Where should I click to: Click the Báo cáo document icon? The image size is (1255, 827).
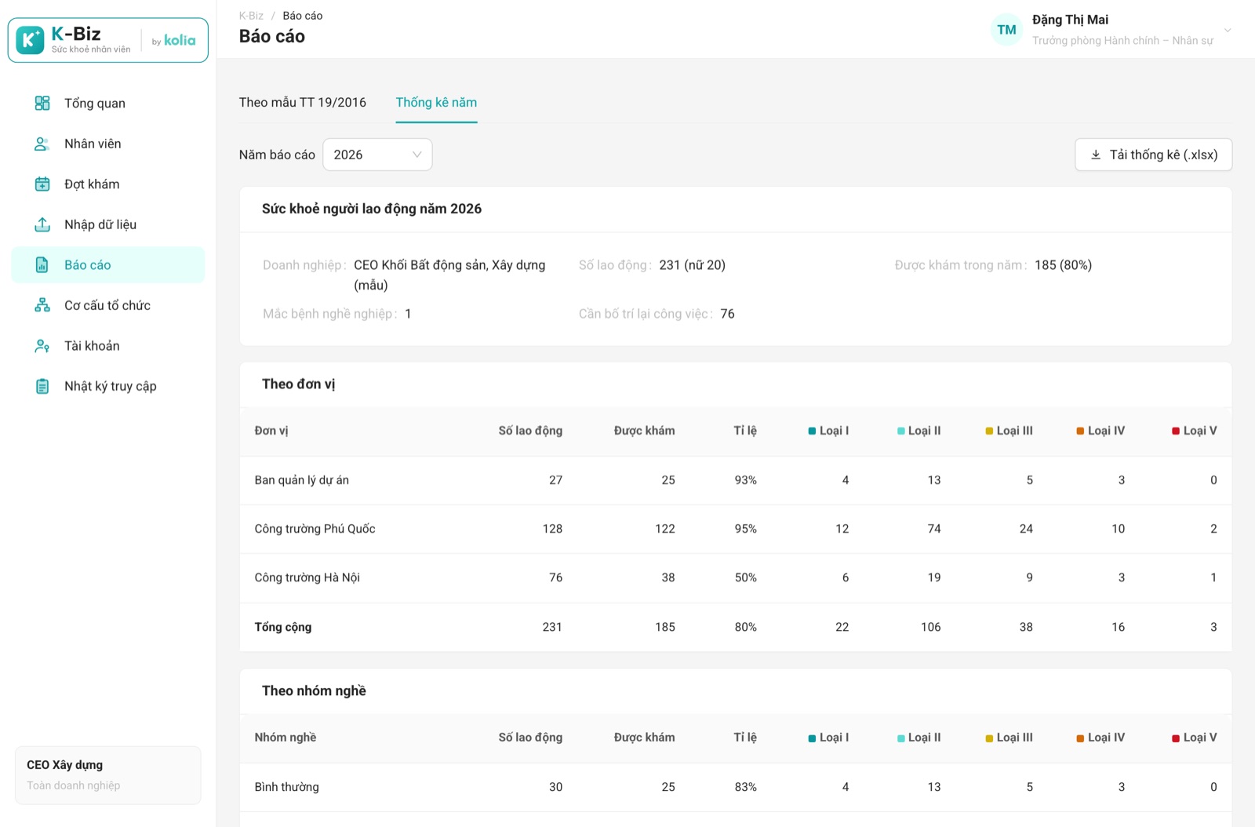[42, 264]
